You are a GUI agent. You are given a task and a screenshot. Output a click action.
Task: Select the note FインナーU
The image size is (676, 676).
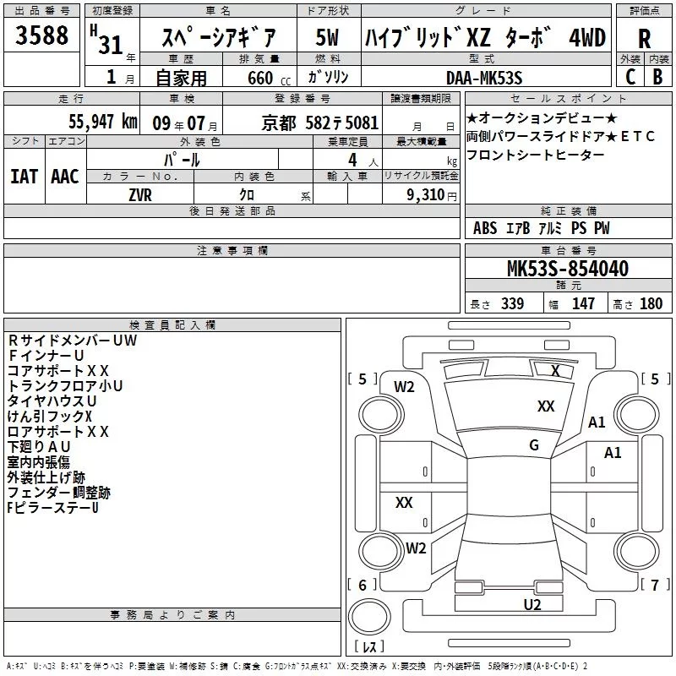tap(46, 356)
